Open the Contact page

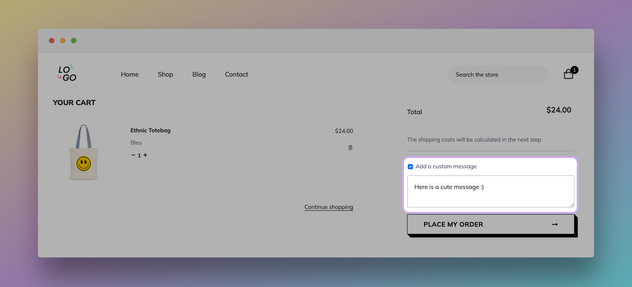[236, 74]
